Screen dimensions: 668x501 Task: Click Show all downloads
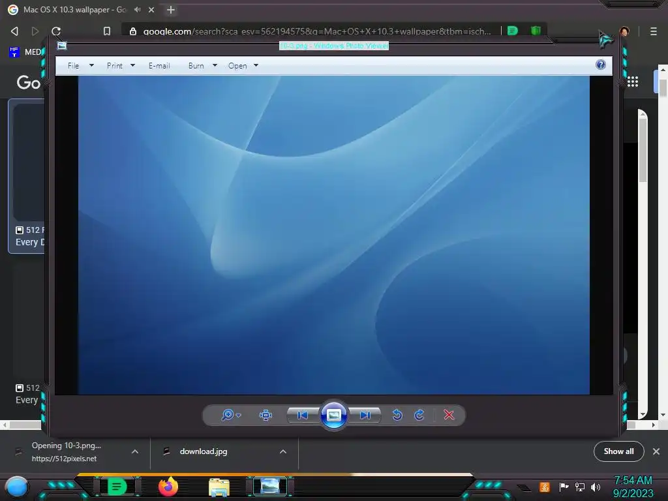(x=618, y=451)
